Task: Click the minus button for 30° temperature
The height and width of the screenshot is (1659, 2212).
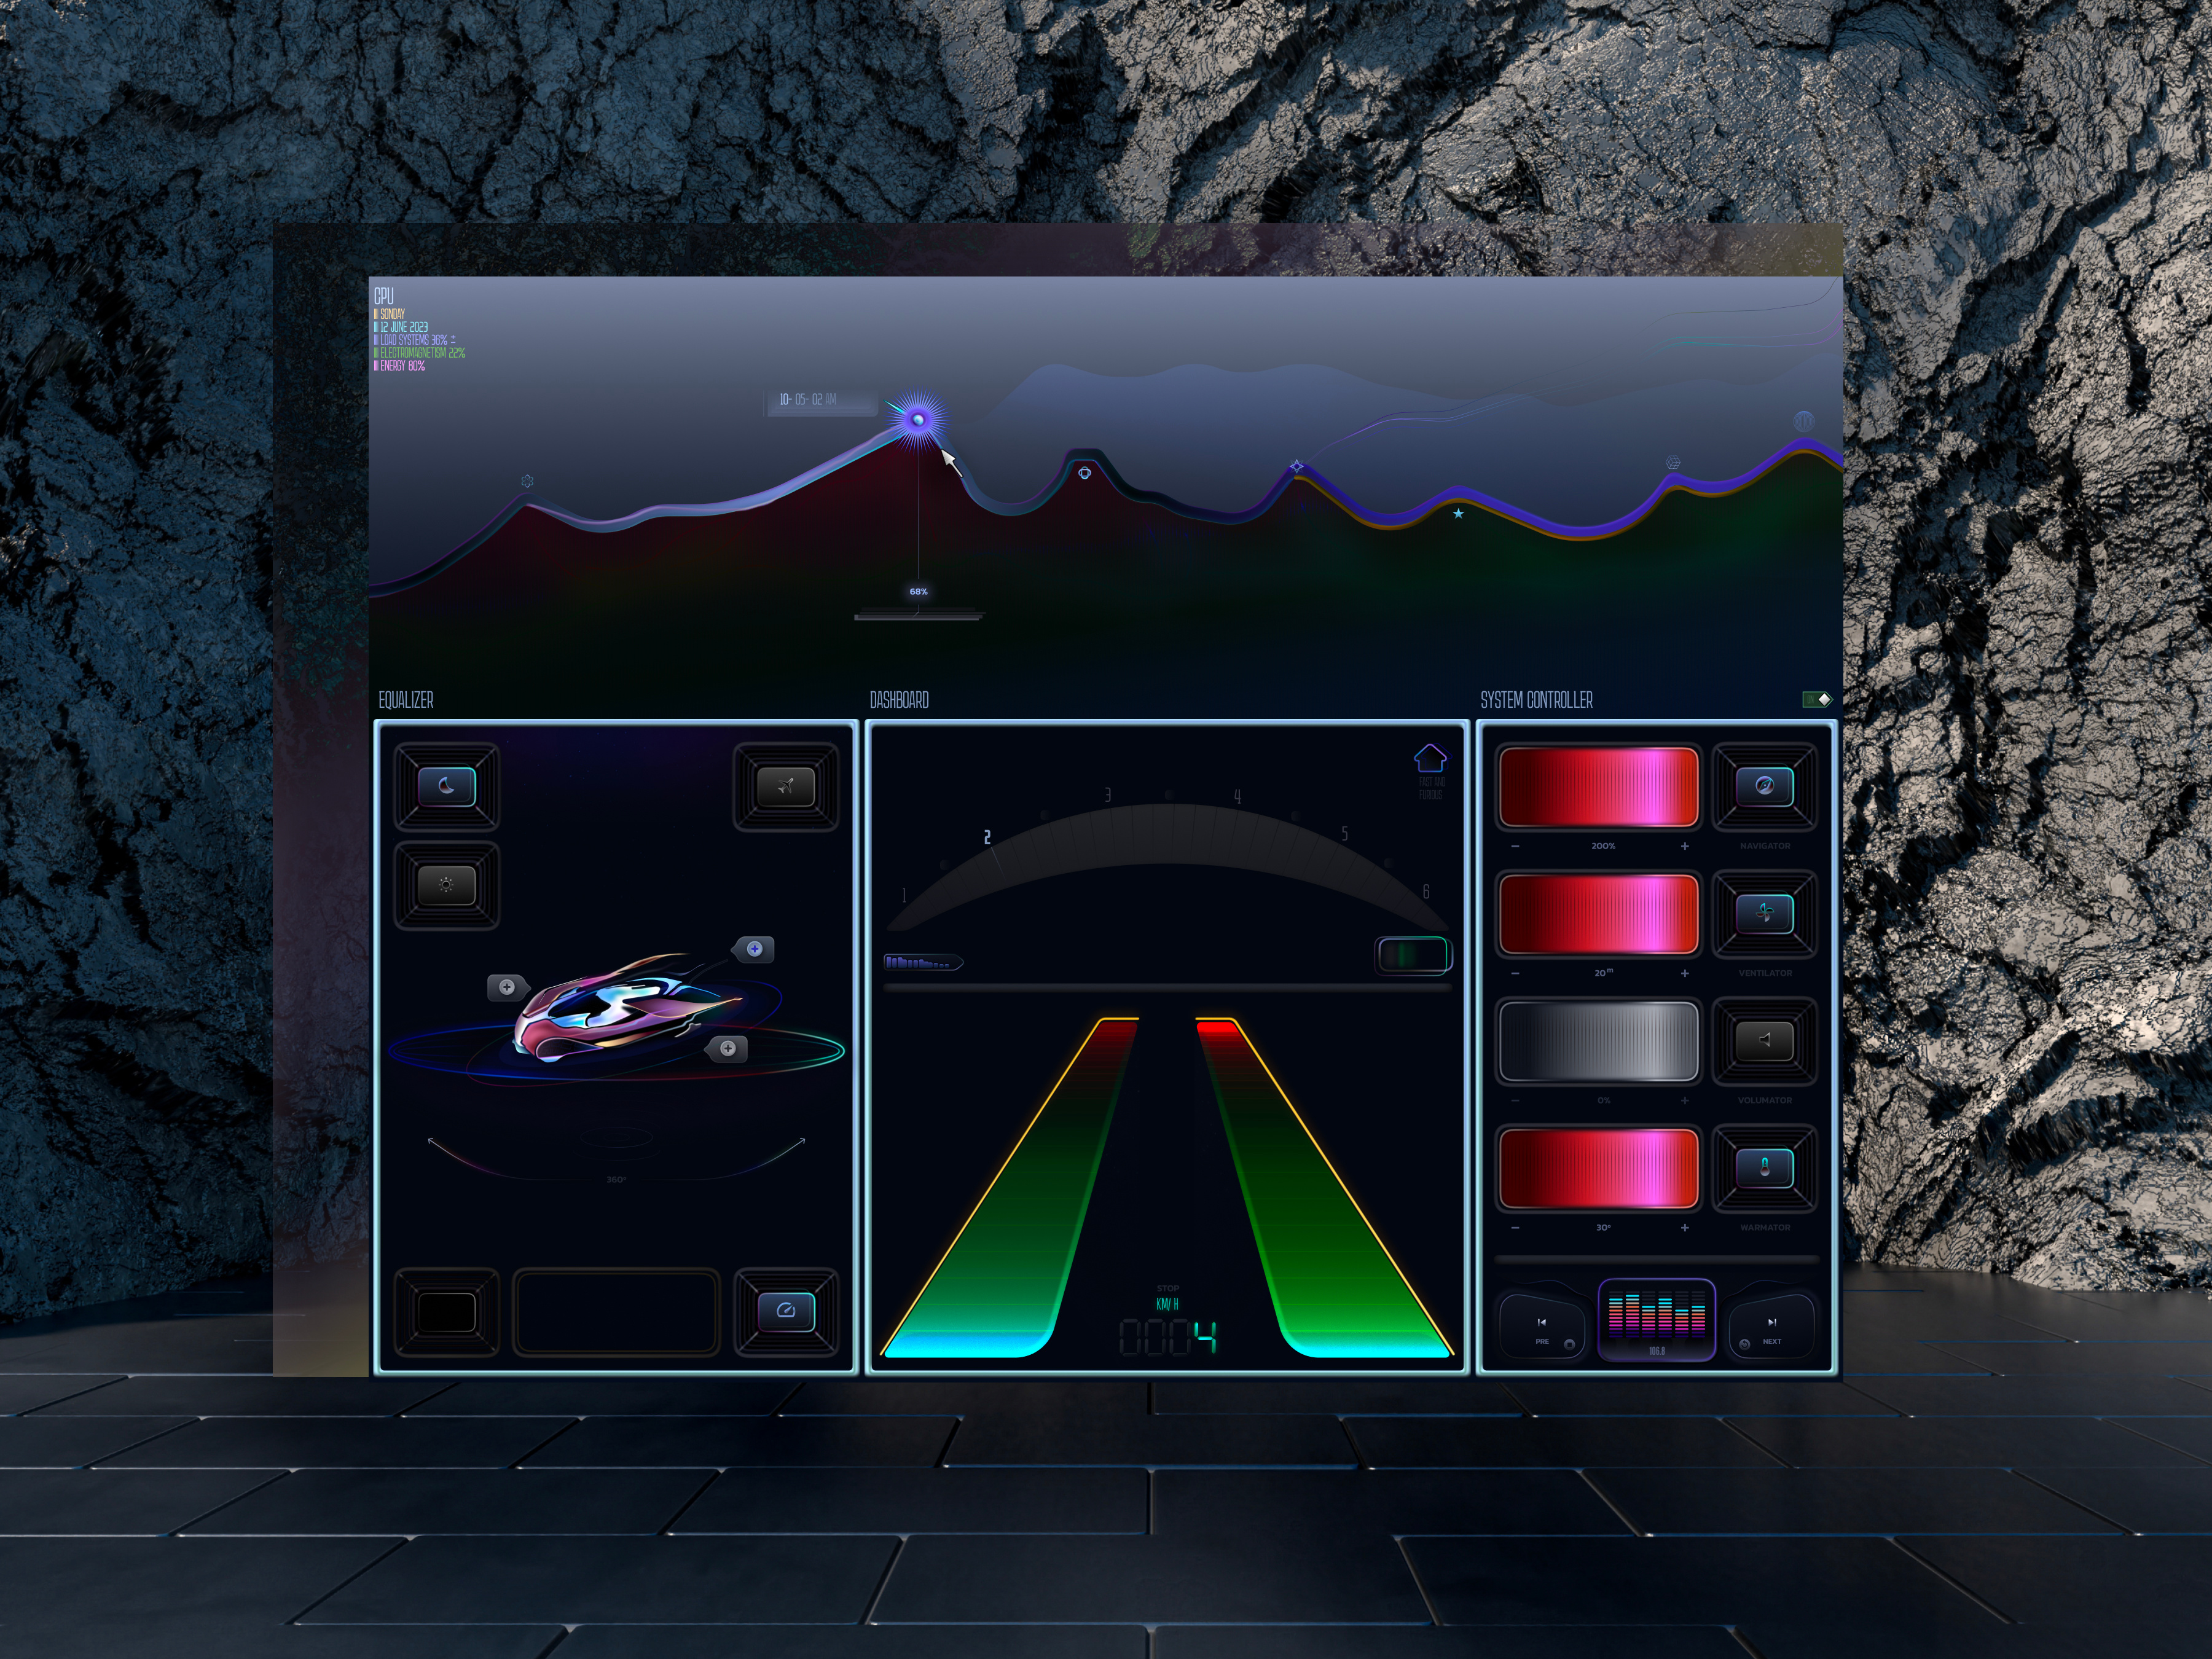Action: pyautogui.click(x=1515, y=1227)
